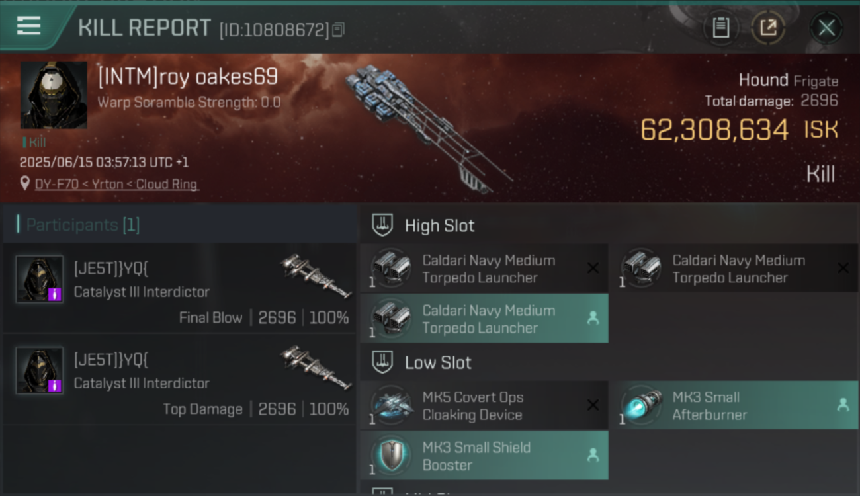Click the Catalyst III Interdictor ship icon in Final Blow row
This screenshot has width=860, height=496.
pos(316,276)
